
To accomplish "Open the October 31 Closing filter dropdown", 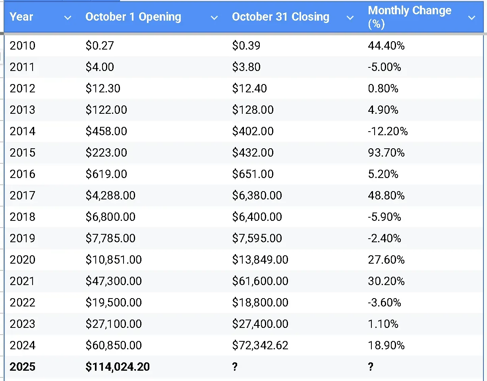I will coord(350,17).
